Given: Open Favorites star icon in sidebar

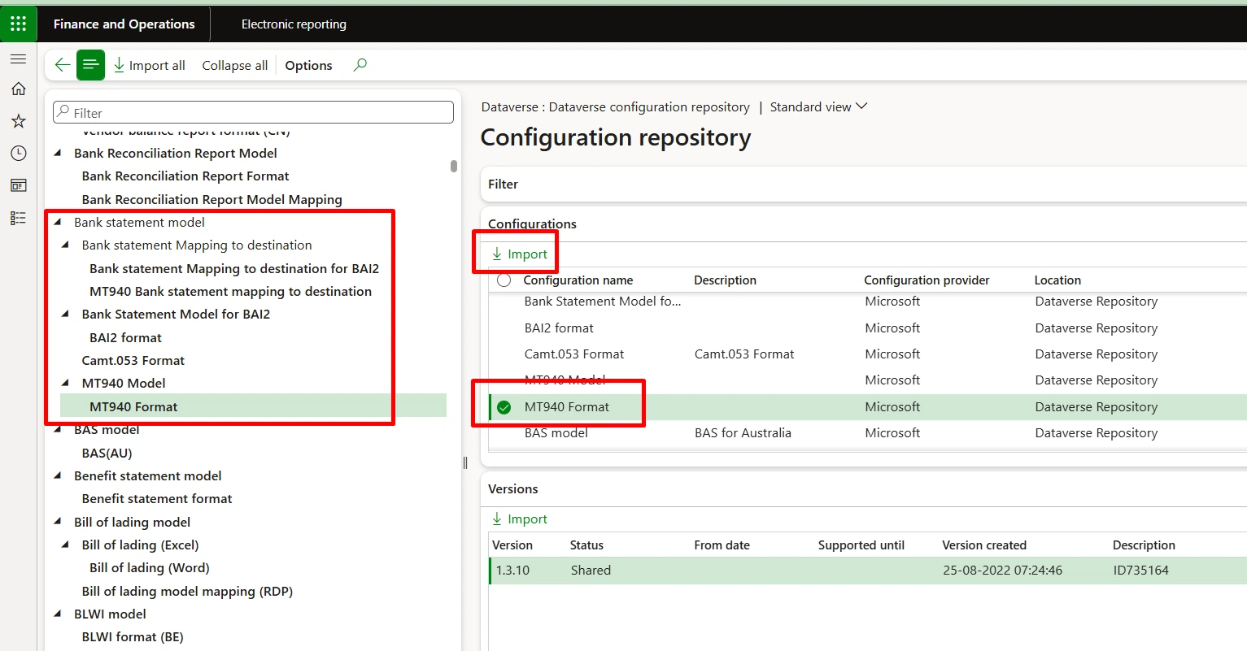Looking at the screenshot, I should pyautogui.click(x=18, y=121).
